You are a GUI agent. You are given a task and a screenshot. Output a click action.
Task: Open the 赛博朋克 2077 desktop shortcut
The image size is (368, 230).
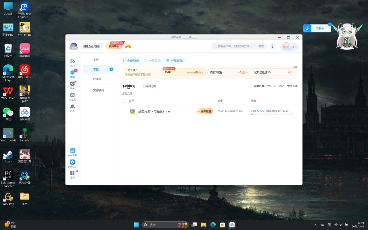24,94
